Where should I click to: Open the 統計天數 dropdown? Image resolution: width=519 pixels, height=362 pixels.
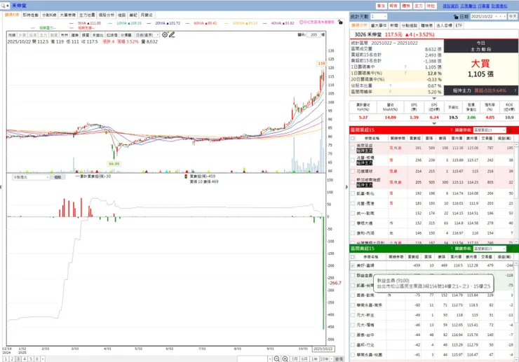pos(379,17)
